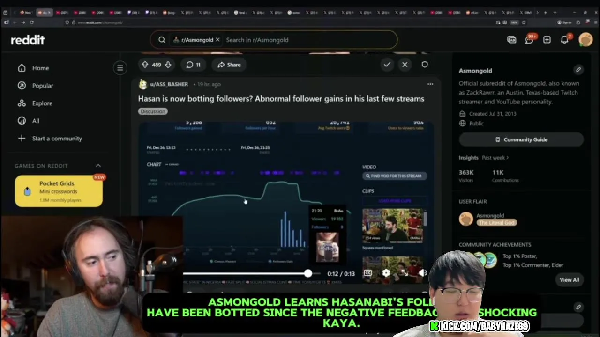Open the Hasan botting followers post title

click(x=281, y=99)
